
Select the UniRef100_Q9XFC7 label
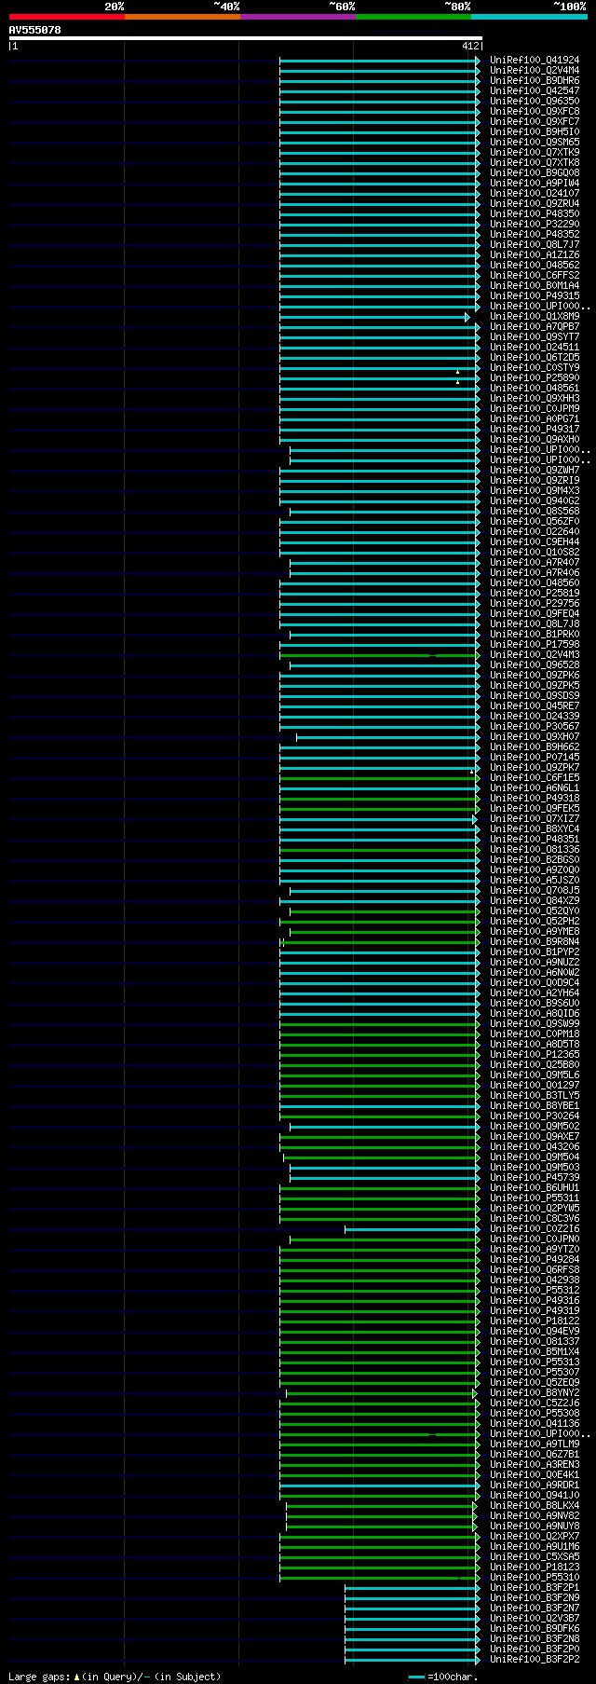[535, 122]
